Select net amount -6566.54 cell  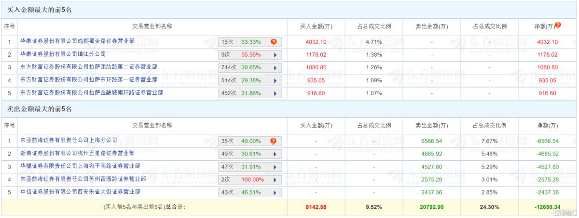(x=547, y=141)
